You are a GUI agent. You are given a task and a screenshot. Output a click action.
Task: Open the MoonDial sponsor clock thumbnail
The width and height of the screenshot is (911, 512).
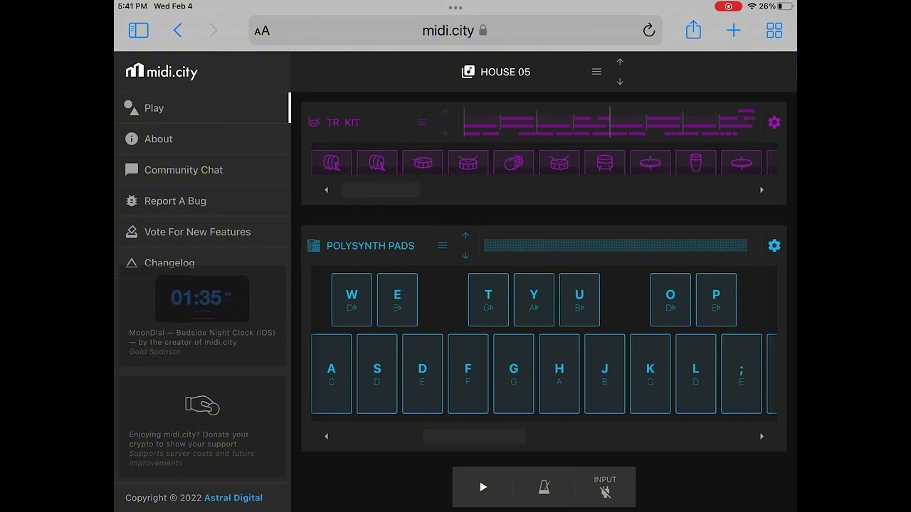click(202, 299)
